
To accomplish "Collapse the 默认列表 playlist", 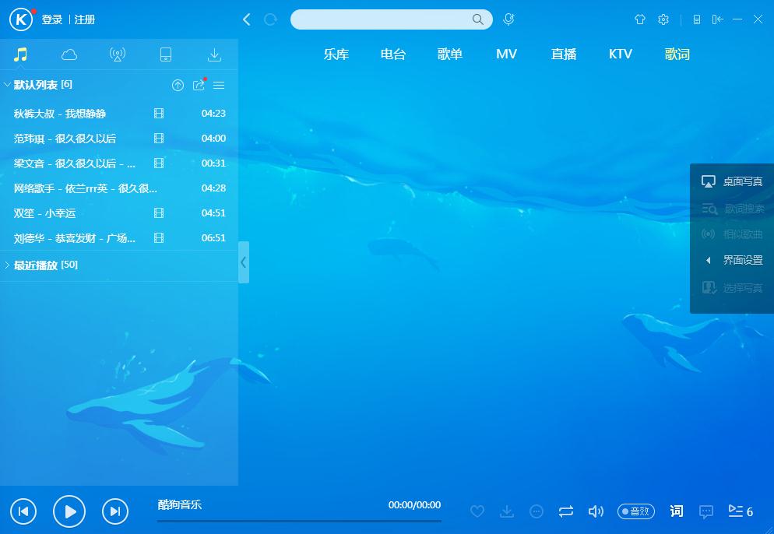I will coord(8,85).
